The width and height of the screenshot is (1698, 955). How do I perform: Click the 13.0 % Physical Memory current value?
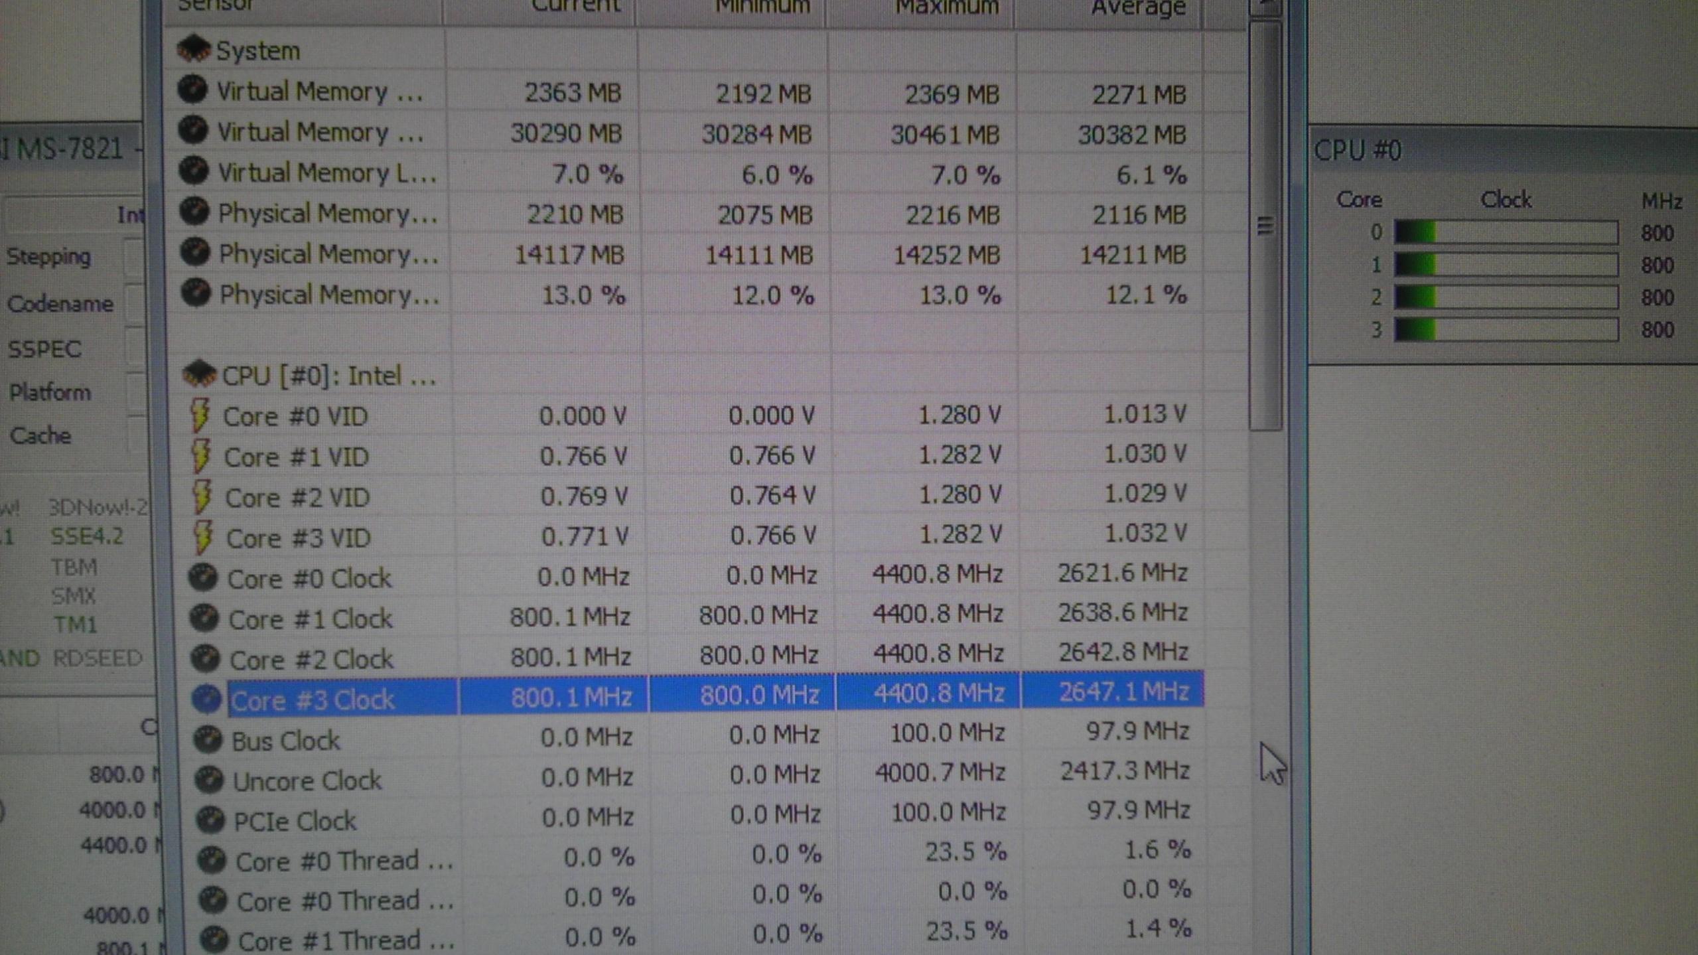583,295
